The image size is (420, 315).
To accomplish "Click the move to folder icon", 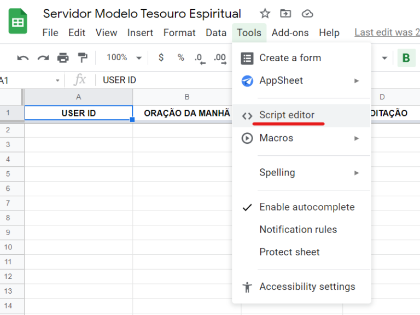I will tap(285, 14).
